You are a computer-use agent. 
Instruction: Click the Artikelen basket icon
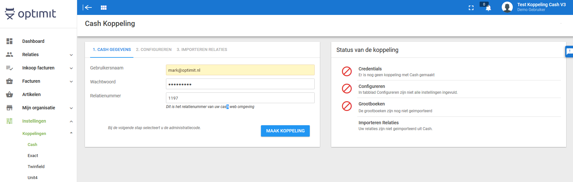click(x=9, y=94)
